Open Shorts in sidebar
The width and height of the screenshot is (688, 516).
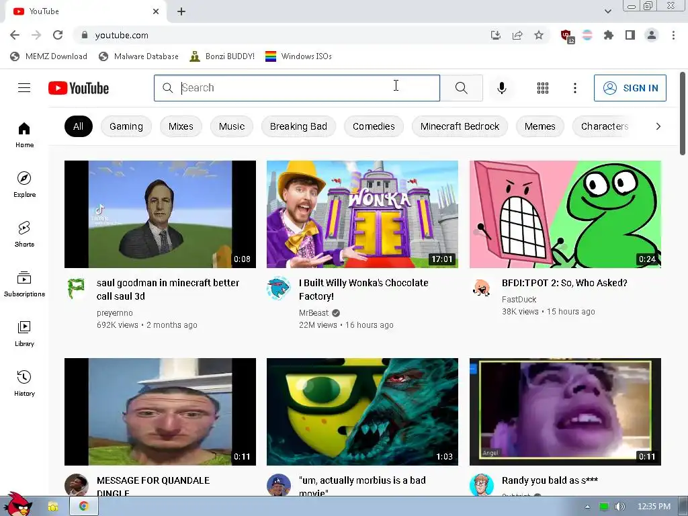pos(24,234)
